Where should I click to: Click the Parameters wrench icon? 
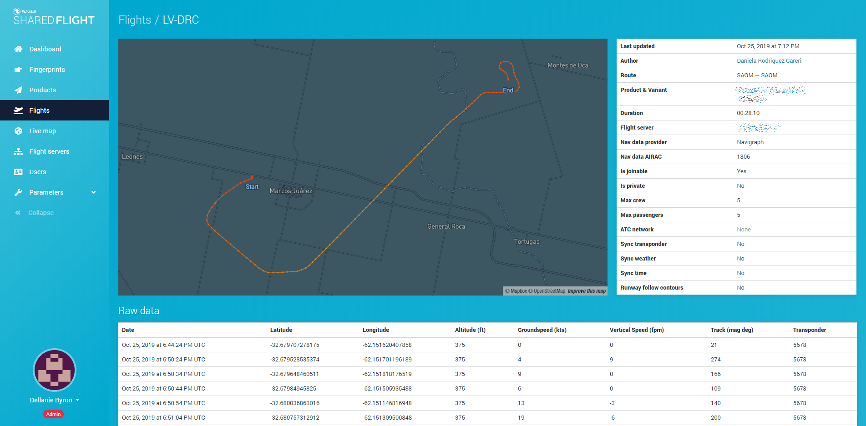click(x=18, y=192)
